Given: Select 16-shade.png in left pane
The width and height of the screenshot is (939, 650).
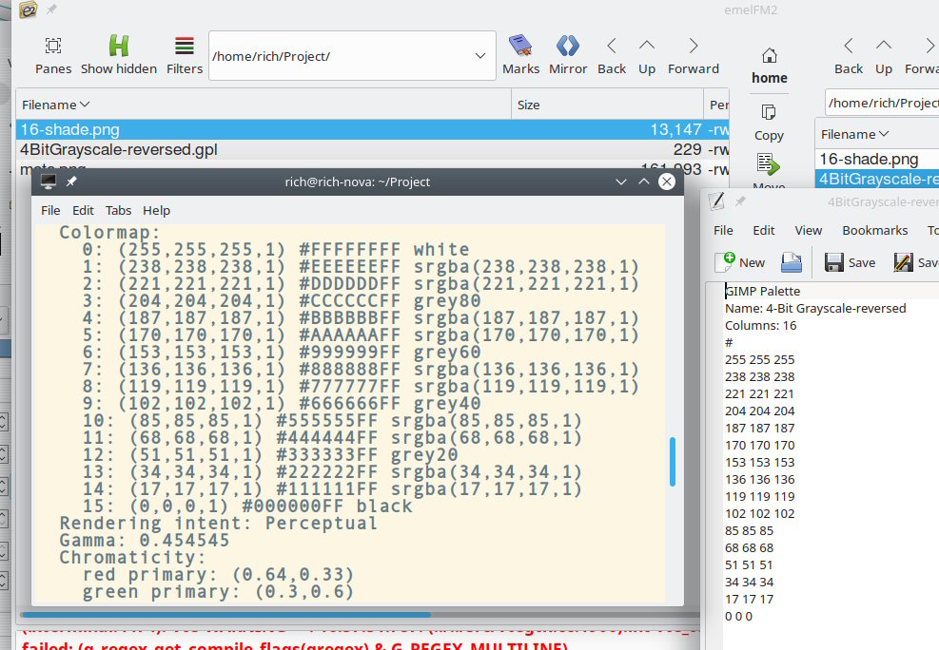Looking at the screenshot, I should 373,130.
